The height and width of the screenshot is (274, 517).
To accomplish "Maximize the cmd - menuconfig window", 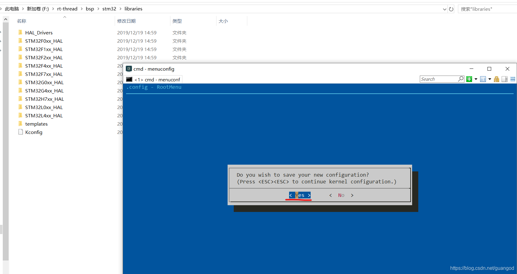I will (489, 69).
